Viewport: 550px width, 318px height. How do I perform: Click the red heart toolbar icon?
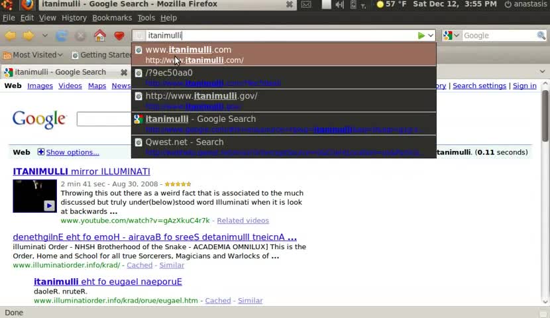tap(119, 36)
